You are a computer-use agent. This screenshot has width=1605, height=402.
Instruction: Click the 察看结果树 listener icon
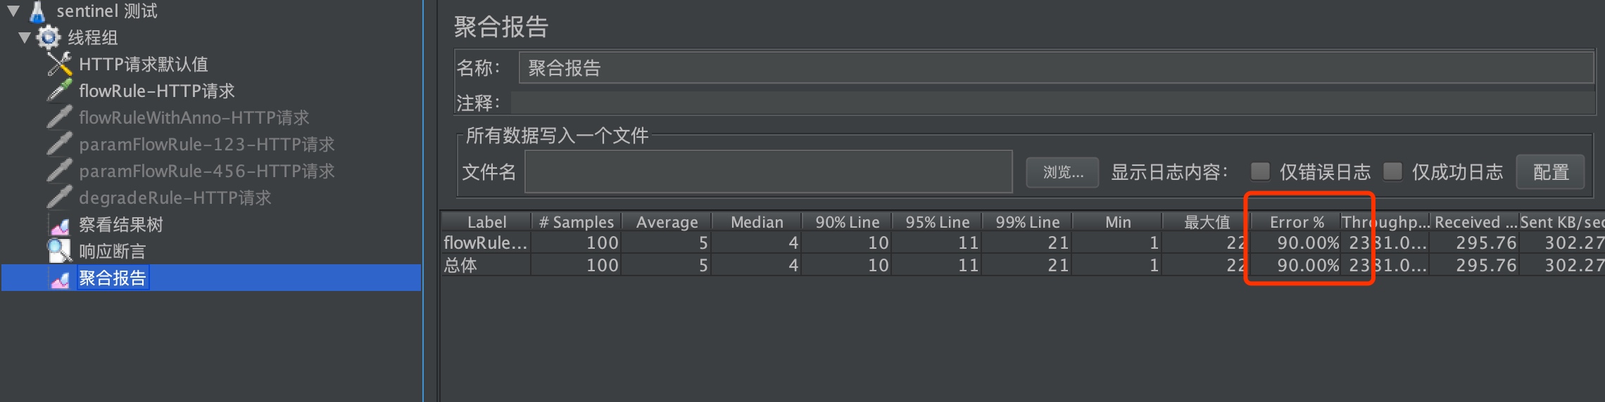60,225
